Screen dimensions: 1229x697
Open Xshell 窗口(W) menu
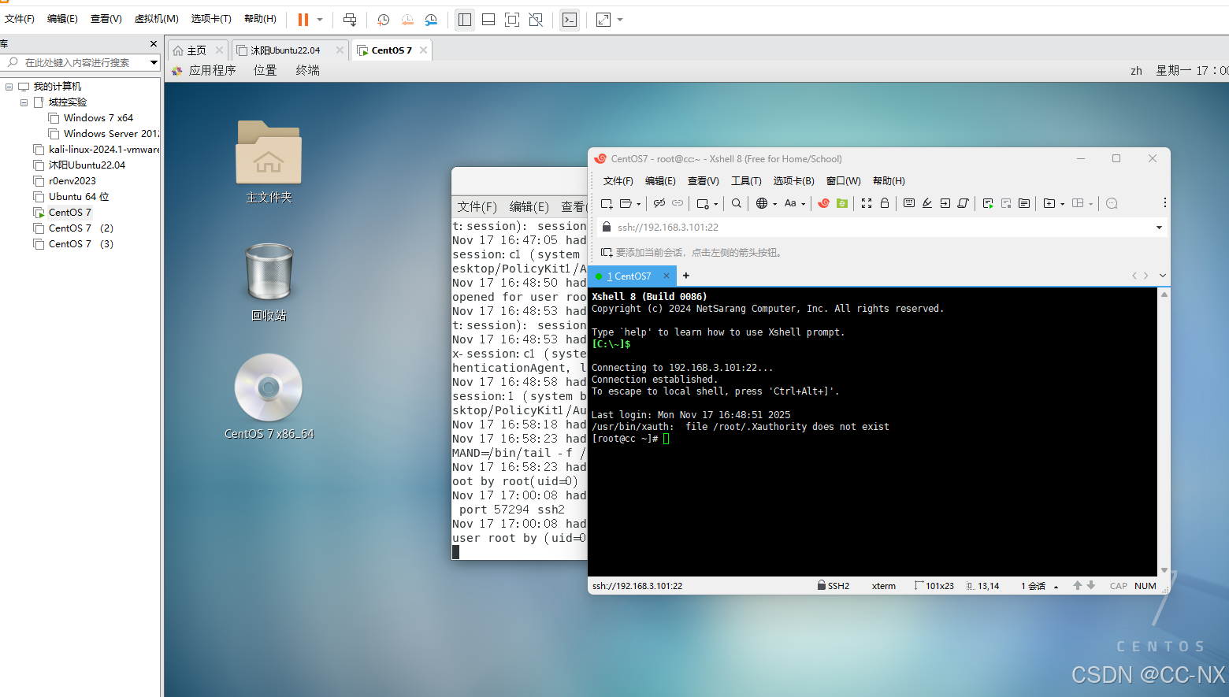[843, 181]
